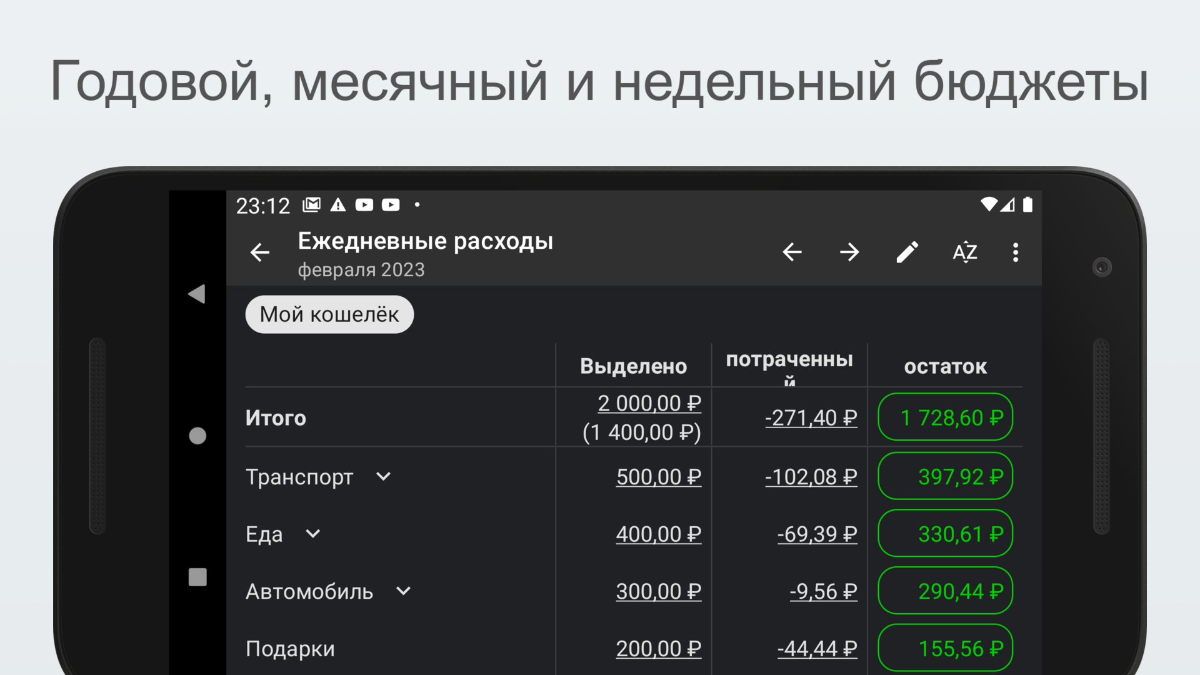Viewport: 1200px width, 675px height.
Task: Tap Транспорт remaining 397,92 ₽ badge
Action: tap(945, 477)
